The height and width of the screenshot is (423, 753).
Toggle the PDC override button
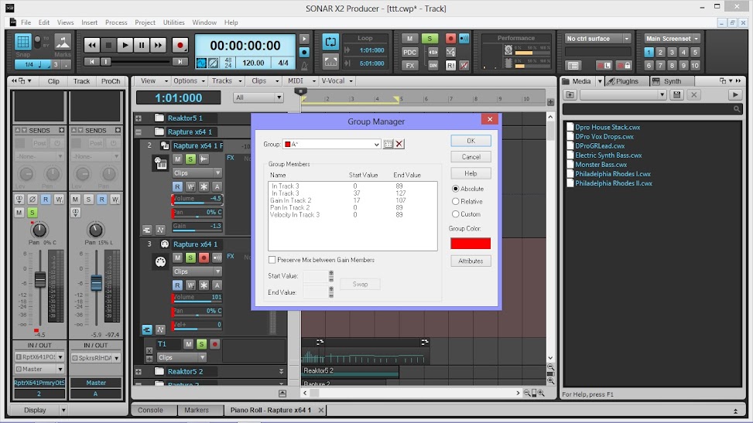click(x=409, y=53)
